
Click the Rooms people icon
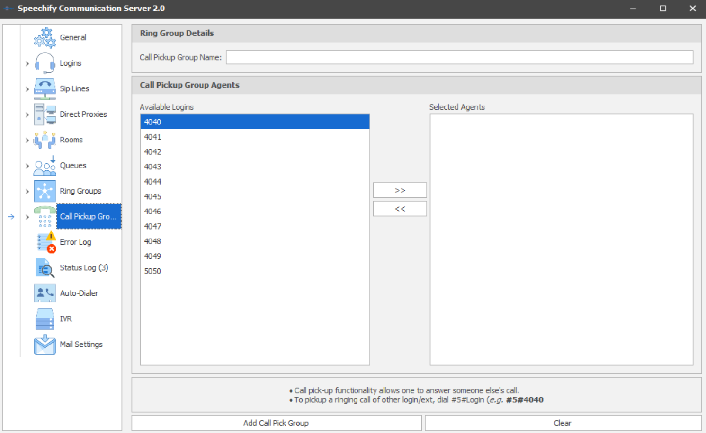[x=45, y=140]
